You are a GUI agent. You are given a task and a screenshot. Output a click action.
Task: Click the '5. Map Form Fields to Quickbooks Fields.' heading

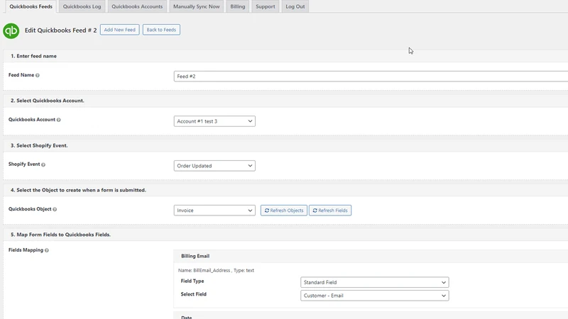pyautogui.click(x=60, y=235)
